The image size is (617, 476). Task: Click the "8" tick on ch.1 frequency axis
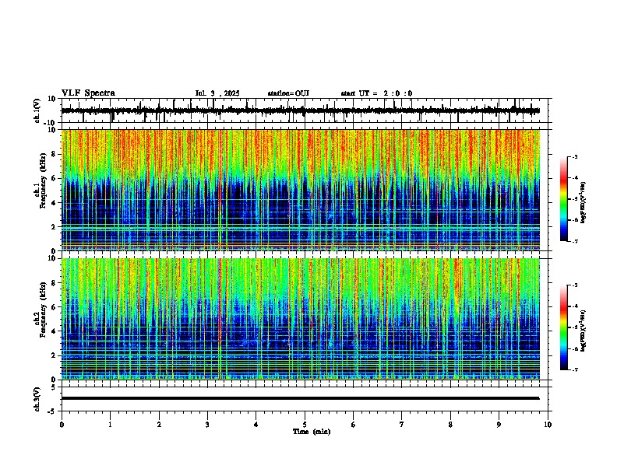pyautogui.click(x=55, y=154)
